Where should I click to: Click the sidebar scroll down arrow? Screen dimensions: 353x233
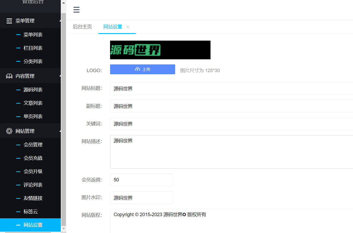[x=63, y=229]
